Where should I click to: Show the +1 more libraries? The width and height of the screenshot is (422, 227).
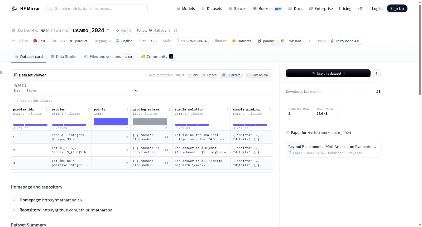point(308,41)
